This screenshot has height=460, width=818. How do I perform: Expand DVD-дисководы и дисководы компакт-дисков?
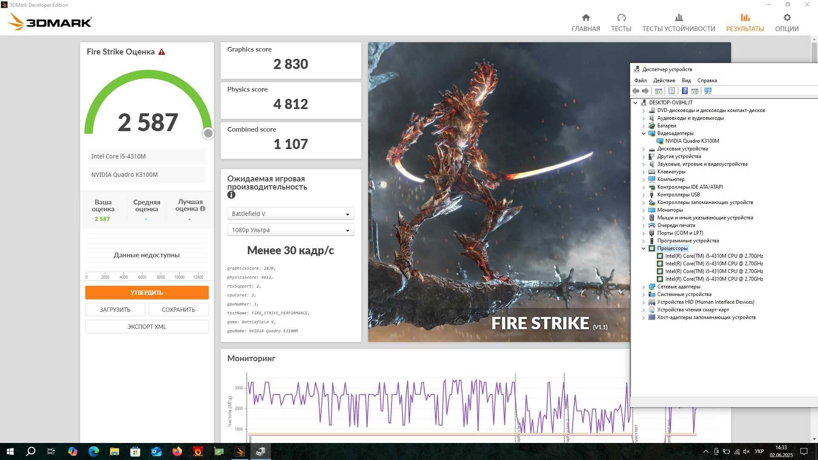[x=644, y=110]
